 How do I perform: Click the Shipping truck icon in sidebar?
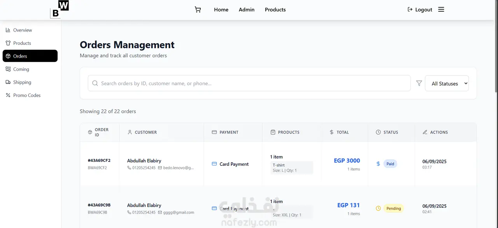pos(8,82)
